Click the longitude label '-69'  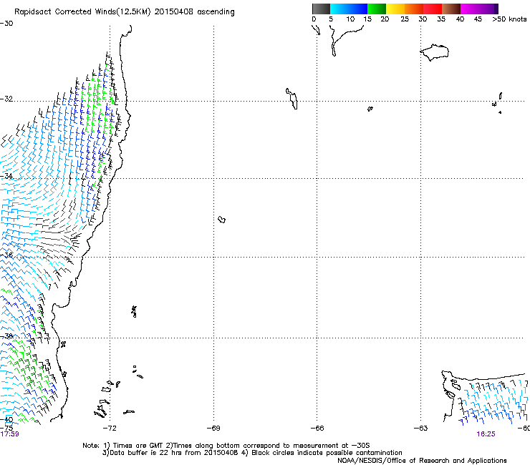coord(213,429)
